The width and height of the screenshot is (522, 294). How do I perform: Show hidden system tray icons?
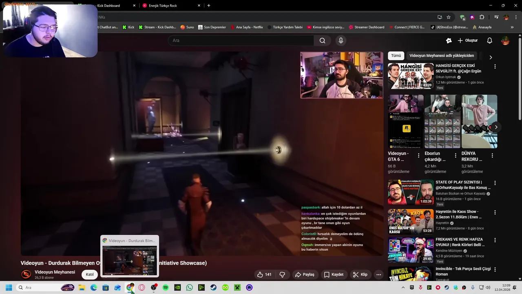point(404,287)
